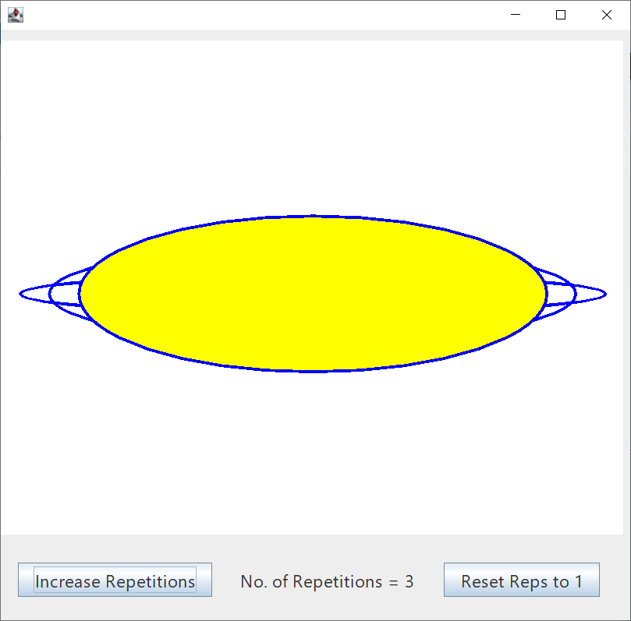Click the leftmost tip of the outermost ellipse
Screen dimensions: 631x621
coord(20,294)
